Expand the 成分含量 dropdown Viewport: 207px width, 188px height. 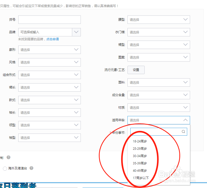point(159,95)
